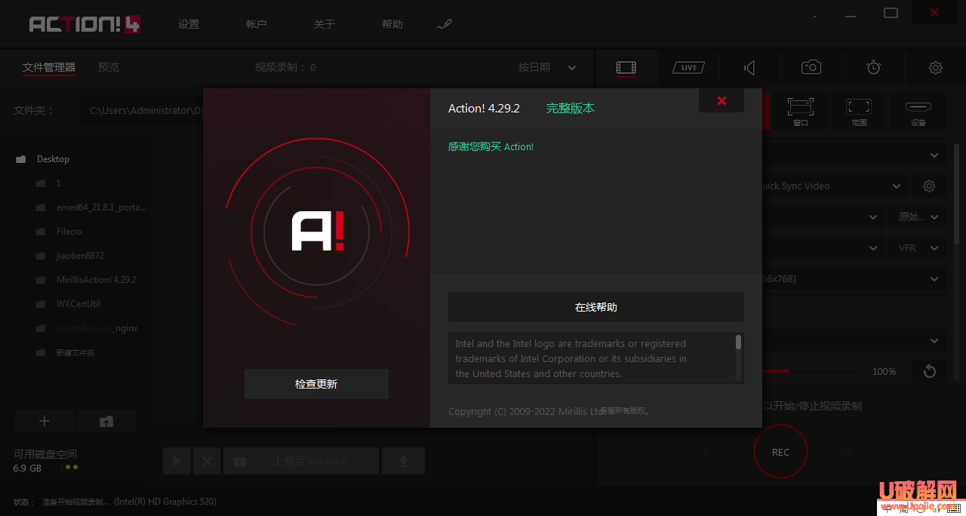Open the 关于 (About) menu

click(324, 24)
